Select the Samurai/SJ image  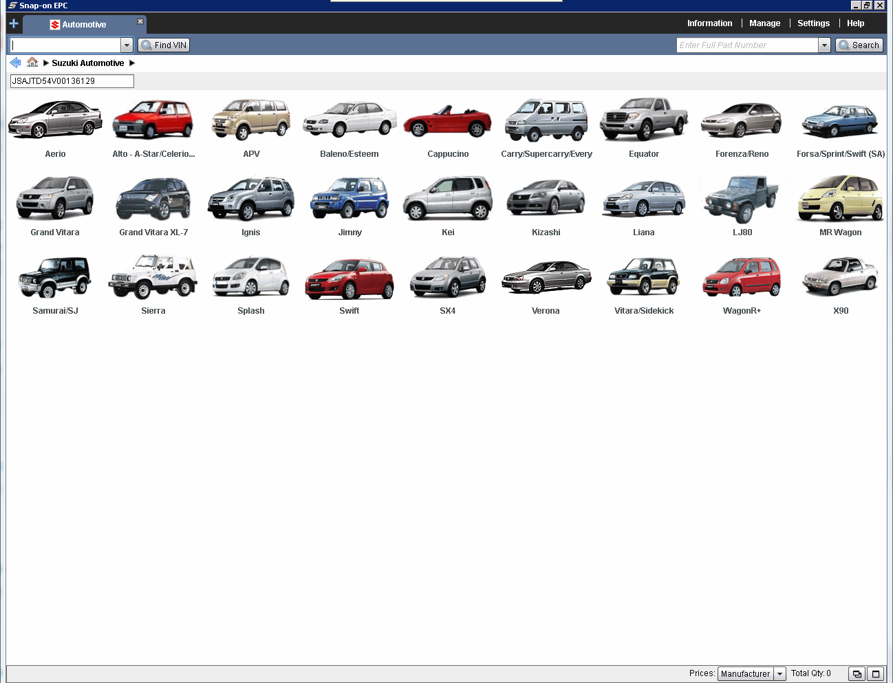55,277
